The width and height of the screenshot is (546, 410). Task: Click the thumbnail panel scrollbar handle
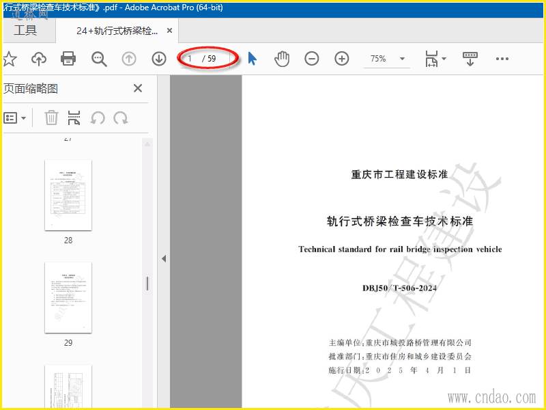pos(147,284)
